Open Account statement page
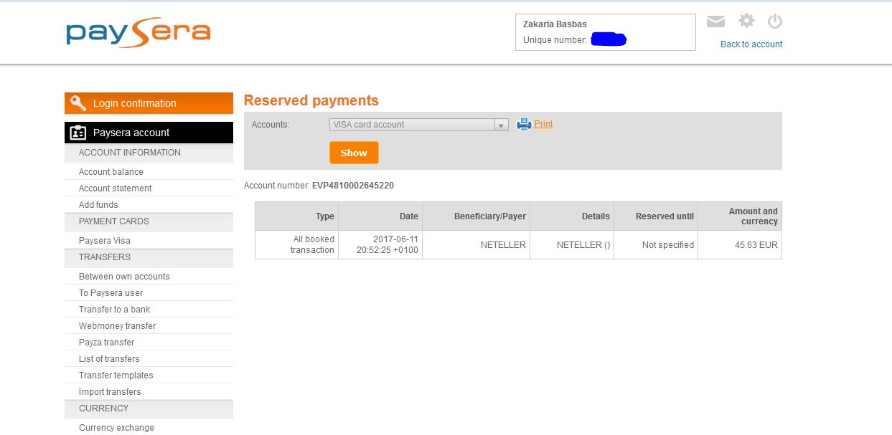This screenshot has width=892, height=435. [x=116, y=188]
